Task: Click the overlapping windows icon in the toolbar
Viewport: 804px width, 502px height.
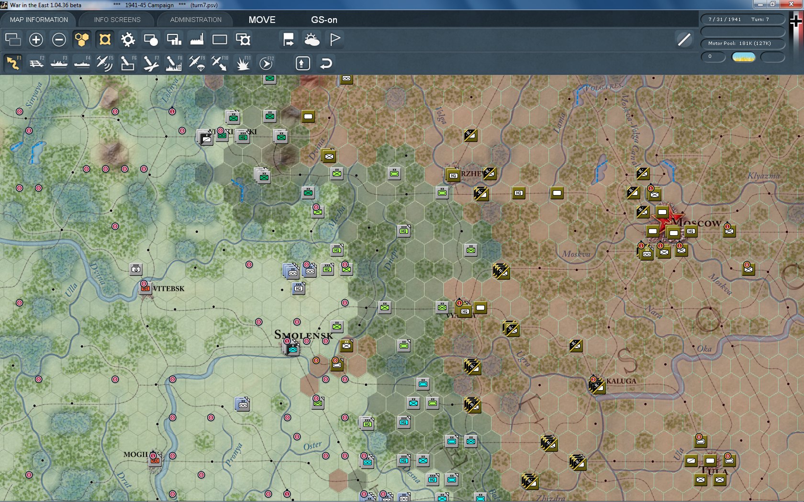Action: 13,39
